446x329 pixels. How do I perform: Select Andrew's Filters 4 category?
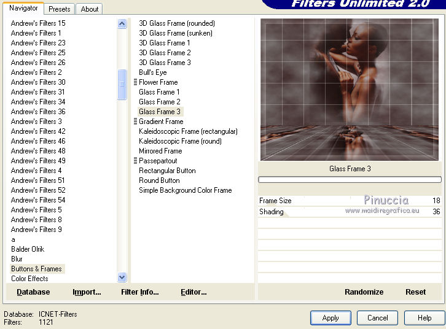point(36,171)
